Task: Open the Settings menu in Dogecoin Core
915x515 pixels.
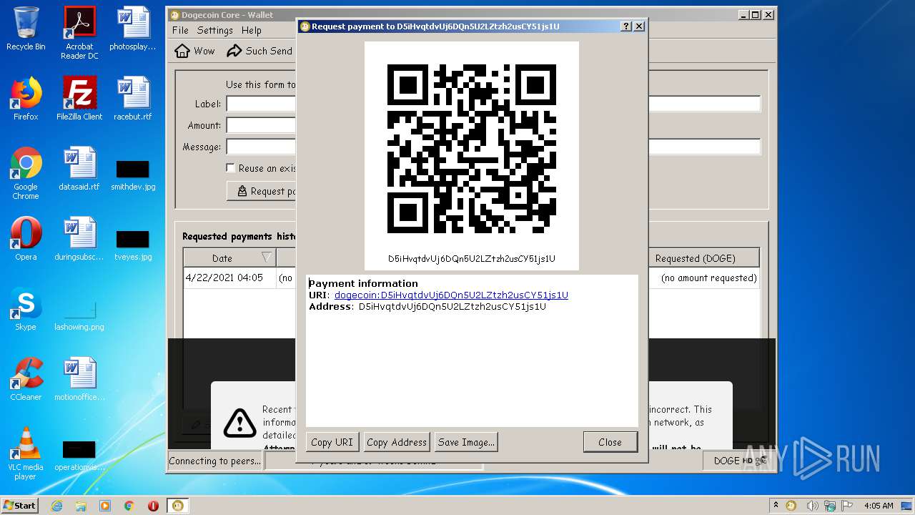Action: 215,30
